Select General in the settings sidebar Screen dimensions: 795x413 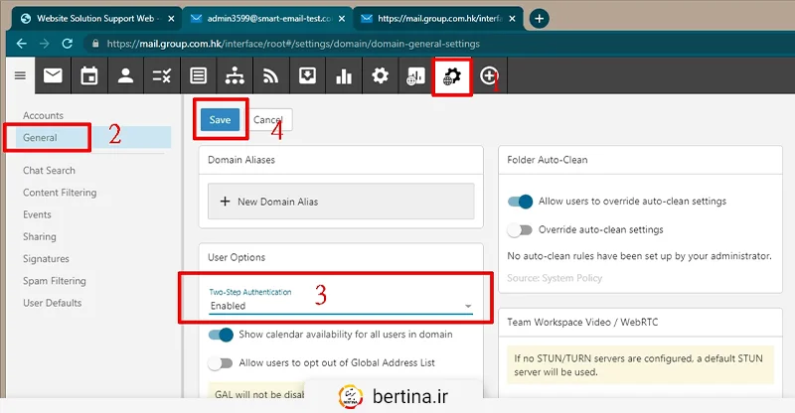pos(41,138)
